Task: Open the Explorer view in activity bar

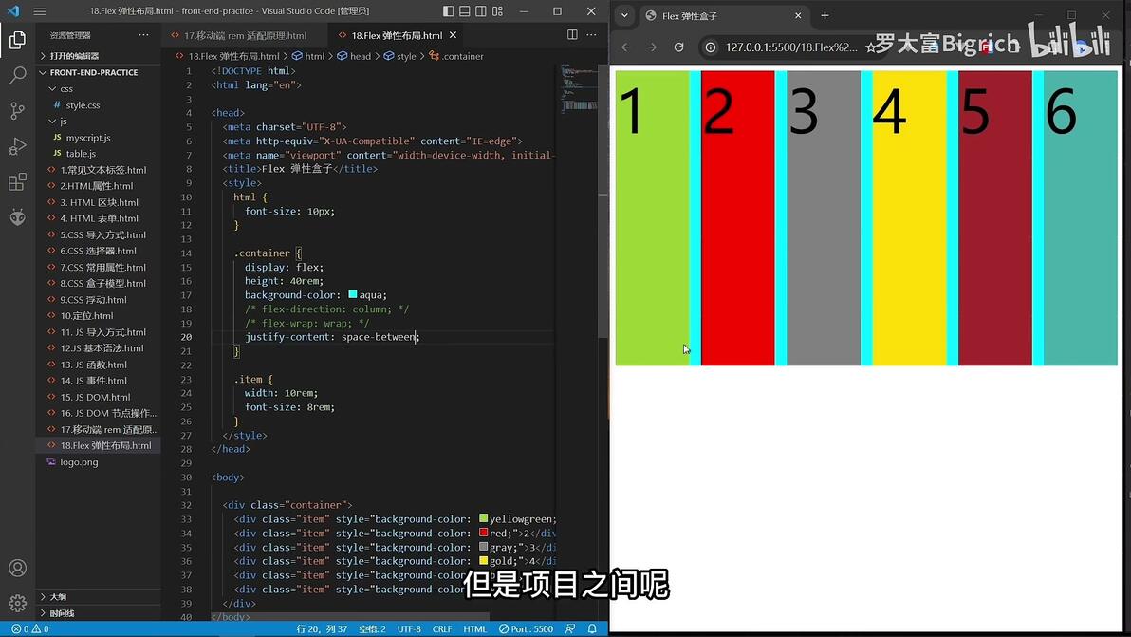Action: [17, 40]
